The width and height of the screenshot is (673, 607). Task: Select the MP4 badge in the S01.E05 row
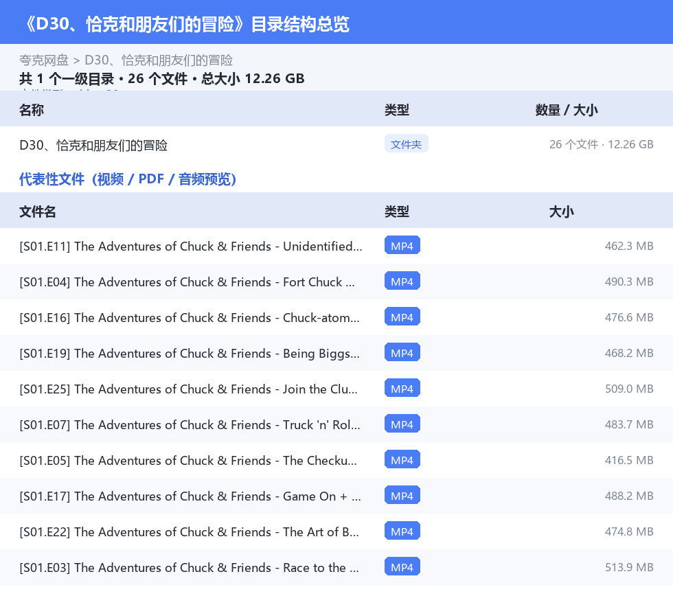(x=402, y=459)
